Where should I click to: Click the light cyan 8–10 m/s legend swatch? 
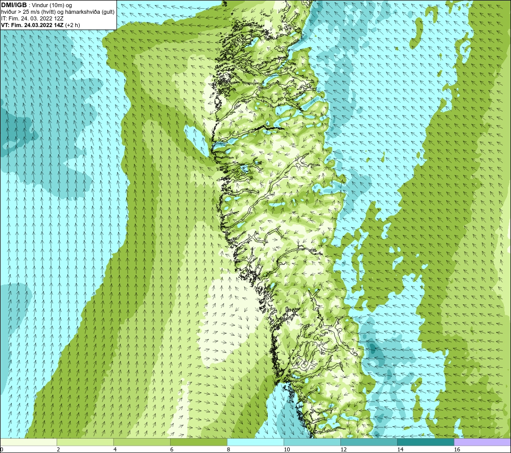click(x=255, y=442)
